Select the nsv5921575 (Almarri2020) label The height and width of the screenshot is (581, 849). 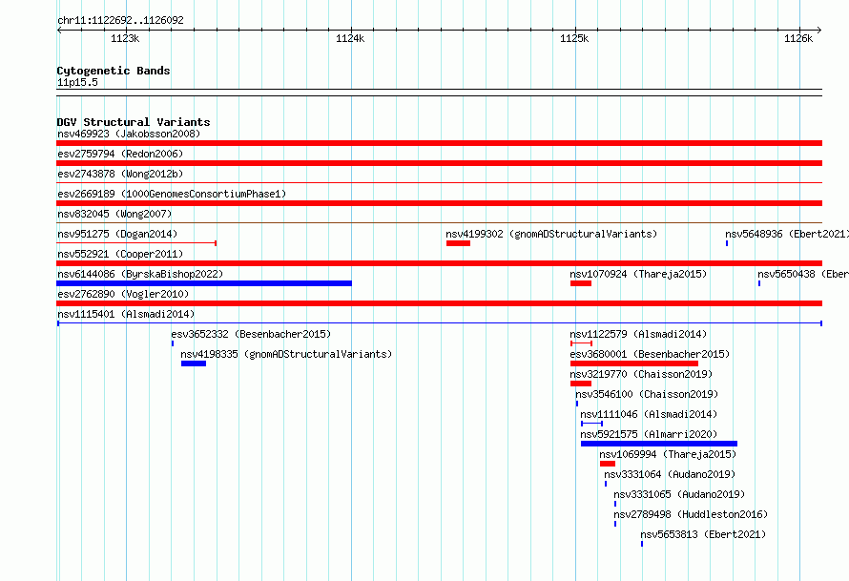[649, 434]
